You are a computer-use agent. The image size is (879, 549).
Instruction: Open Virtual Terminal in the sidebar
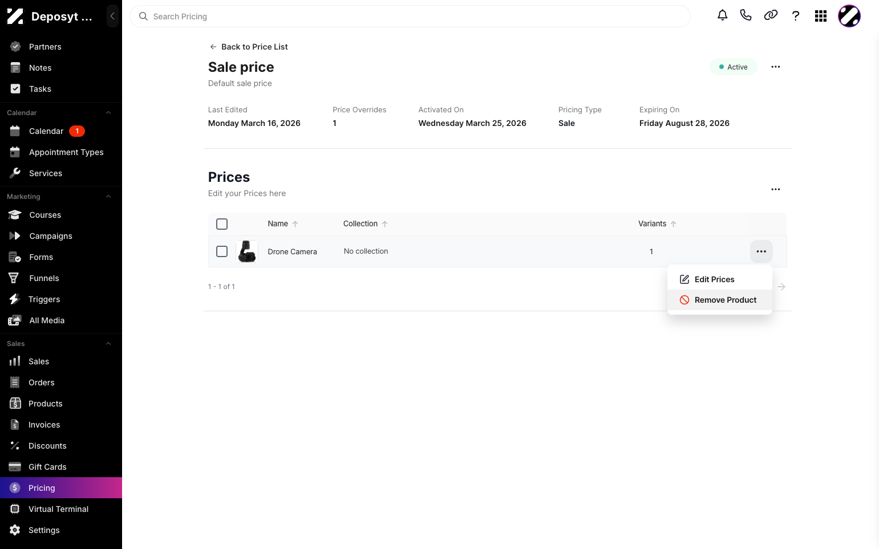click(x=61, y=509)
